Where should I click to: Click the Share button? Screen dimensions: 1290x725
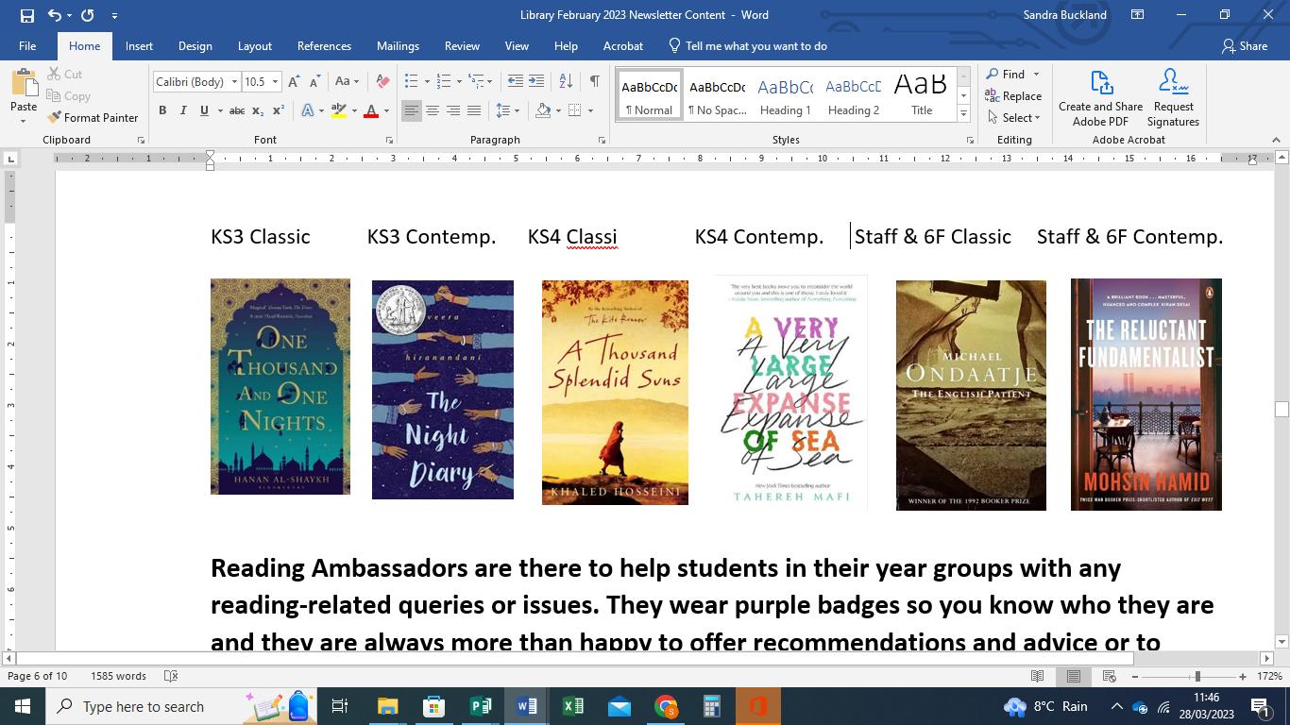point(1244,45)
